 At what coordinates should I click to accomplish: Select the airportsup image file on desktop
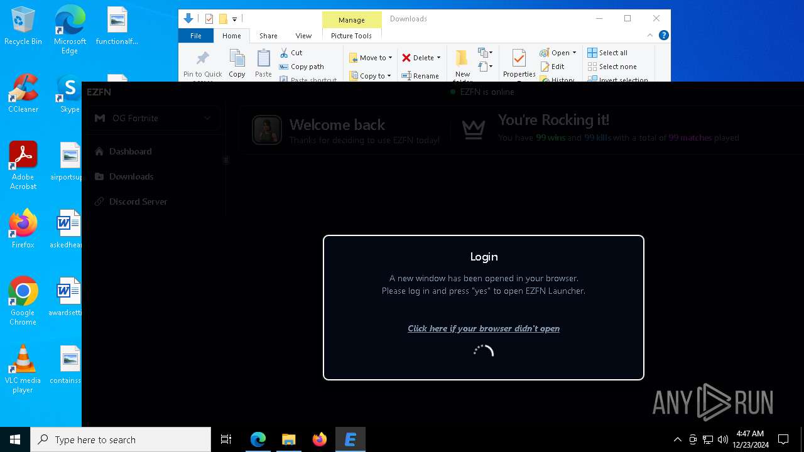[x=67, y=161]
